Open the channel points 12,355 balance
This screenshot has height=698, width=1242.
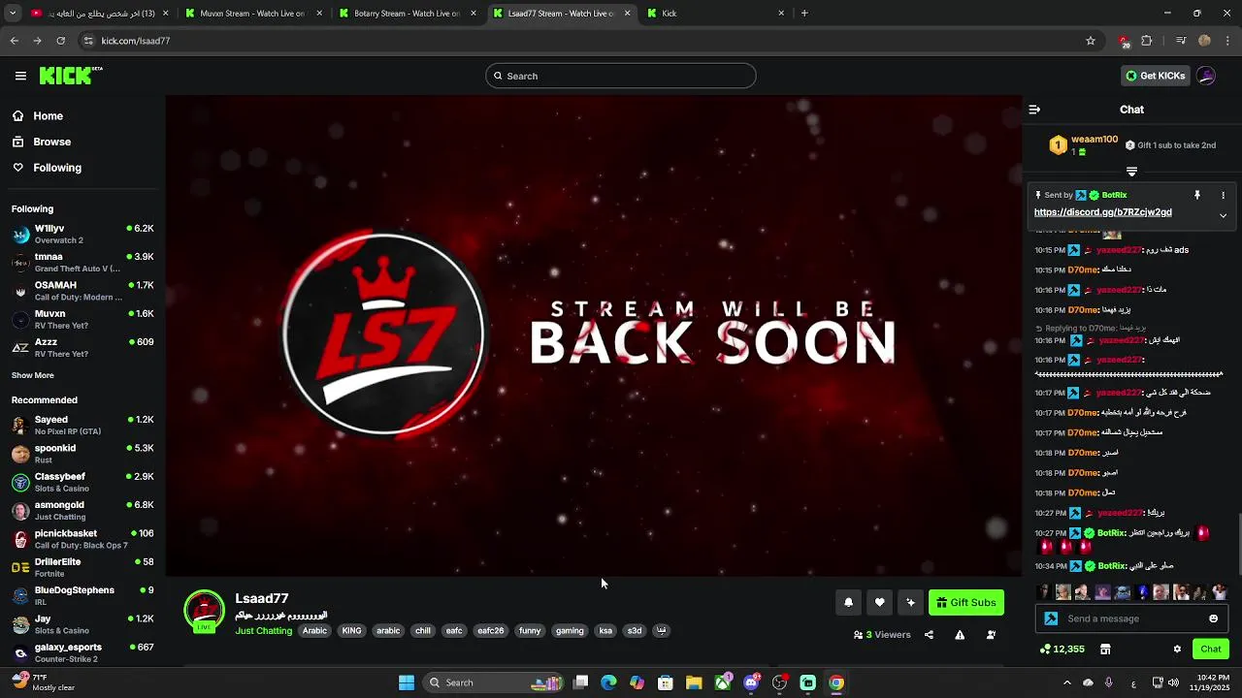tap(1062, 649)
